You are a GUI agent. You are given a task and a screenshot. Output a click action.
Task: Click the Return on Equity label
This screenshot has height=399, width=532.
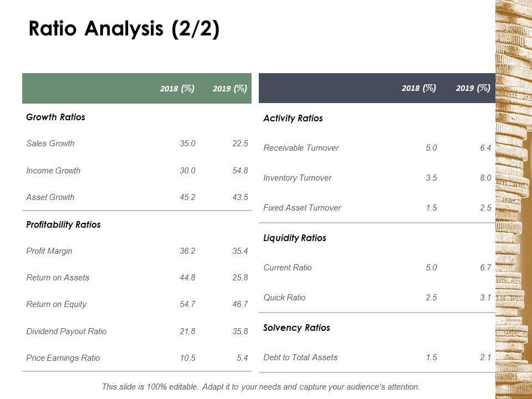point(57,304)
